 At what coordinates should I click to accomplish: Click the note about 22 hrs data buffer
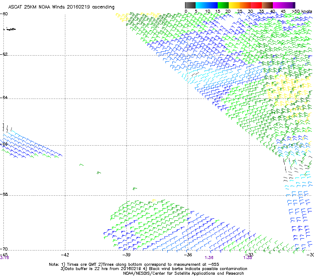point(101,269)
